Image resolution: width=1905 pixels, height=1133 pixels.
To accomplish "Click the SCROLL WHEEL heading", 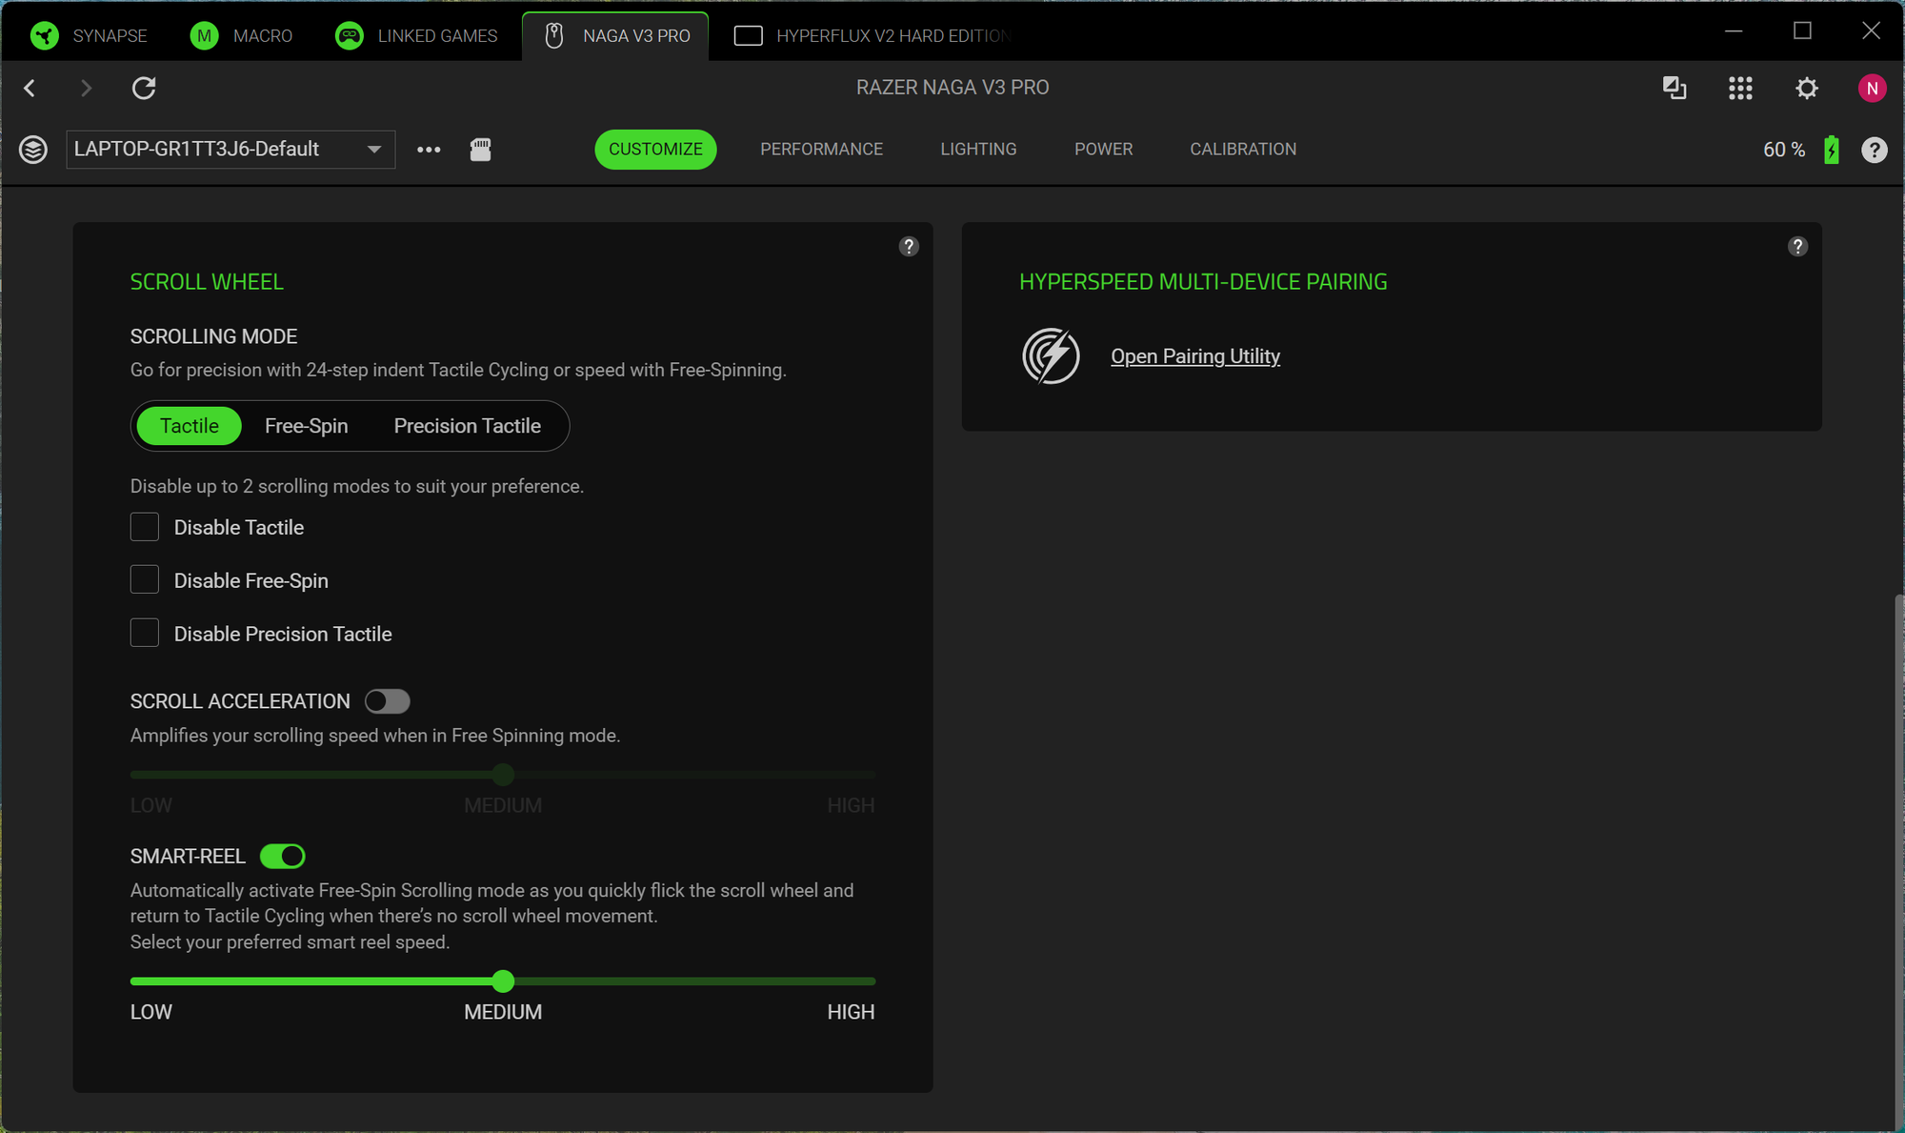I will coord(207,282).
